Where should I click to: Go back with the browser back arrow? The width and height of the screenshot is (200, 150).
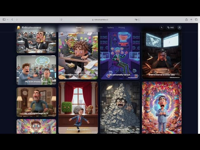12,19
